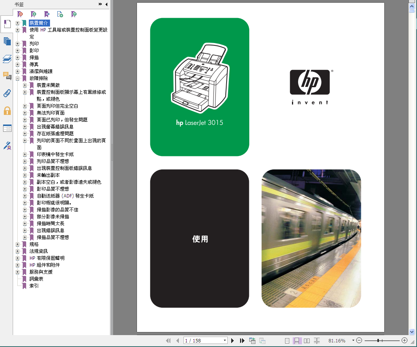The width and height of the screenshot is (417, 347).
Task: Open the 無法列印頁面 bookmark
Action: [50, 113]
